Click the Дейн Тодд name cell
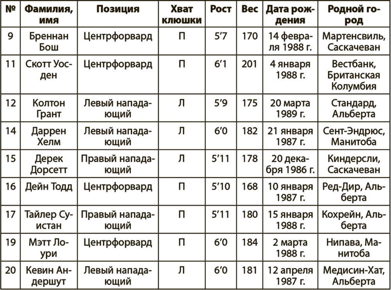 tap(49, 187)
